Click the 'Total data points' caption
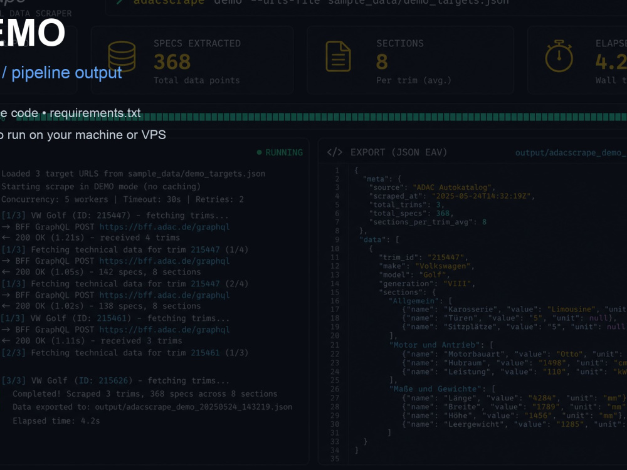This screenshot has width=627, height=470. click(x=197, y=80)
